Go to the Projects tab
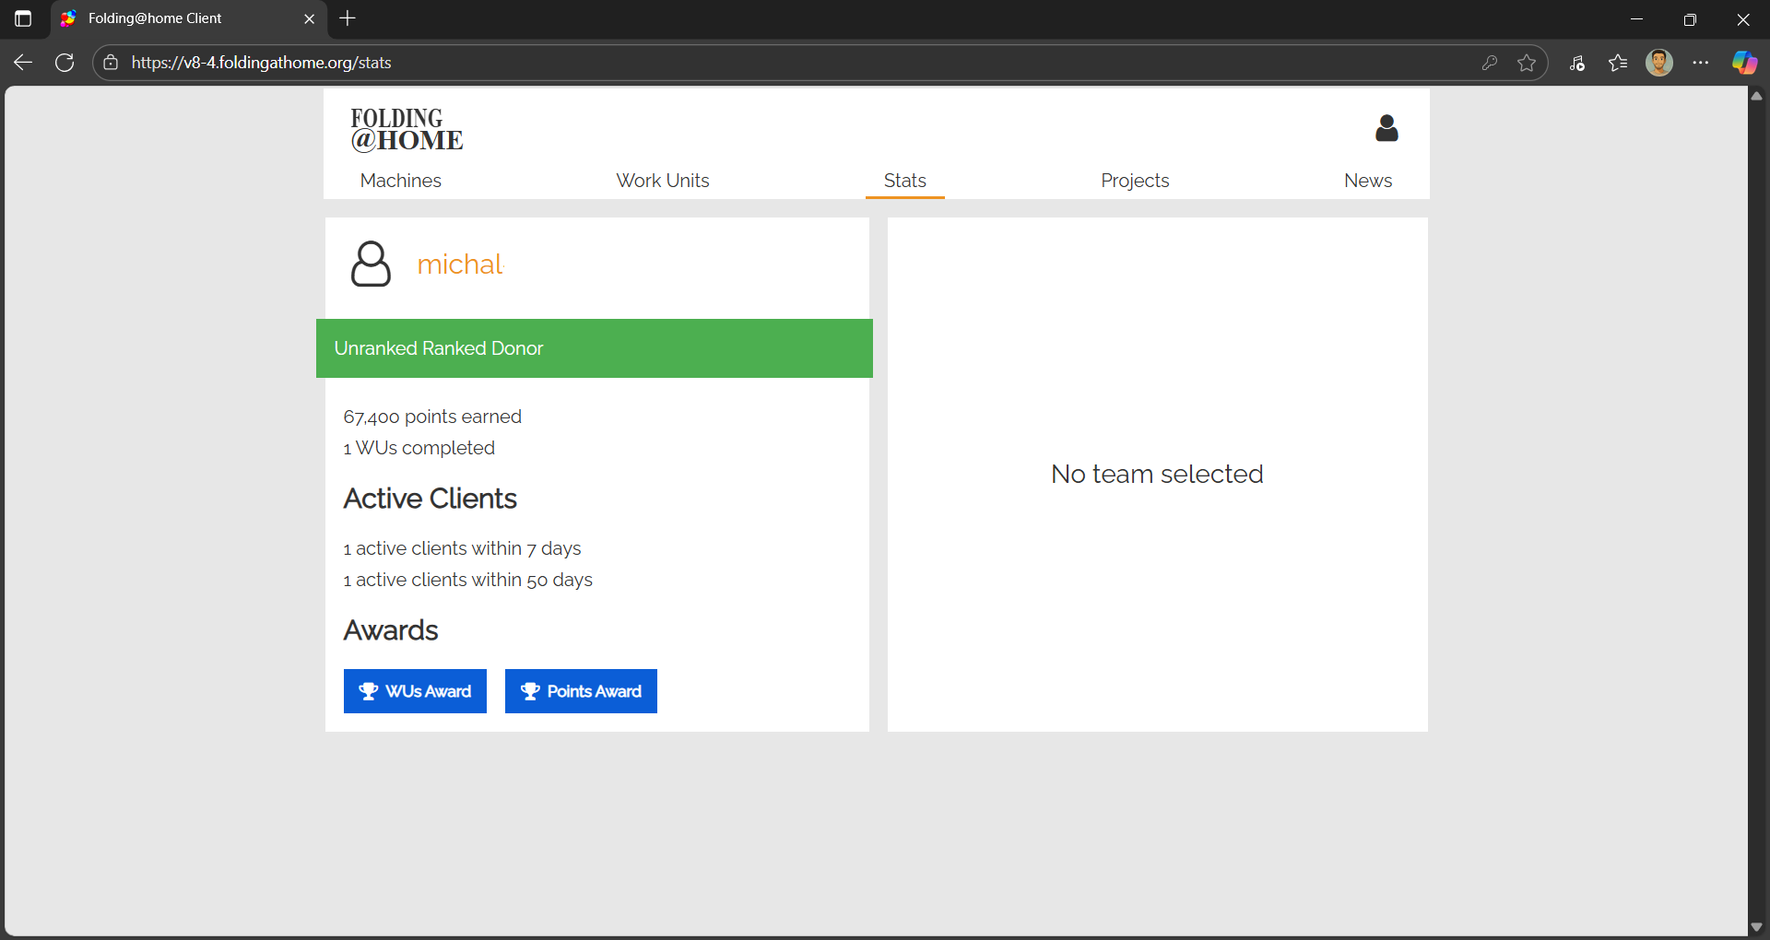The height and width of the screenshot is (940, 1770). pyautogui.click(x=1134, y=181)
